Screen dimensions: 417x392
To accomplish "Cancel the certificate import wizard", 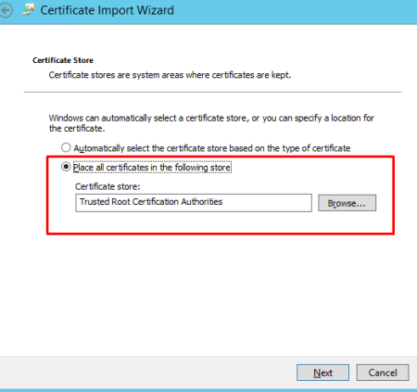I will [x=383, y=373].
